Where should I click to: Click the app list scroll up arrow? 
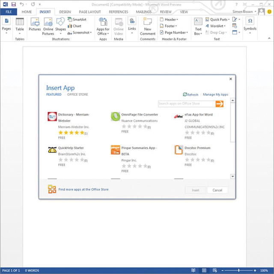(232, 100)
